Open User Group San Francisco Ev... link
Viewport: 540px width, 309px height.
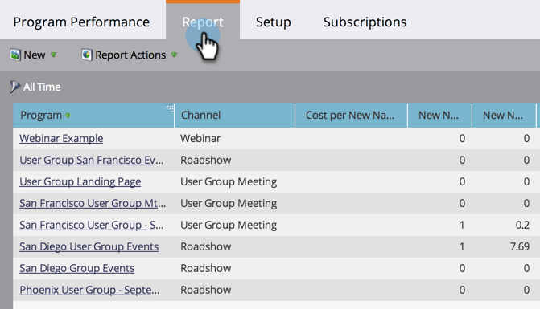tap(91, 160)
